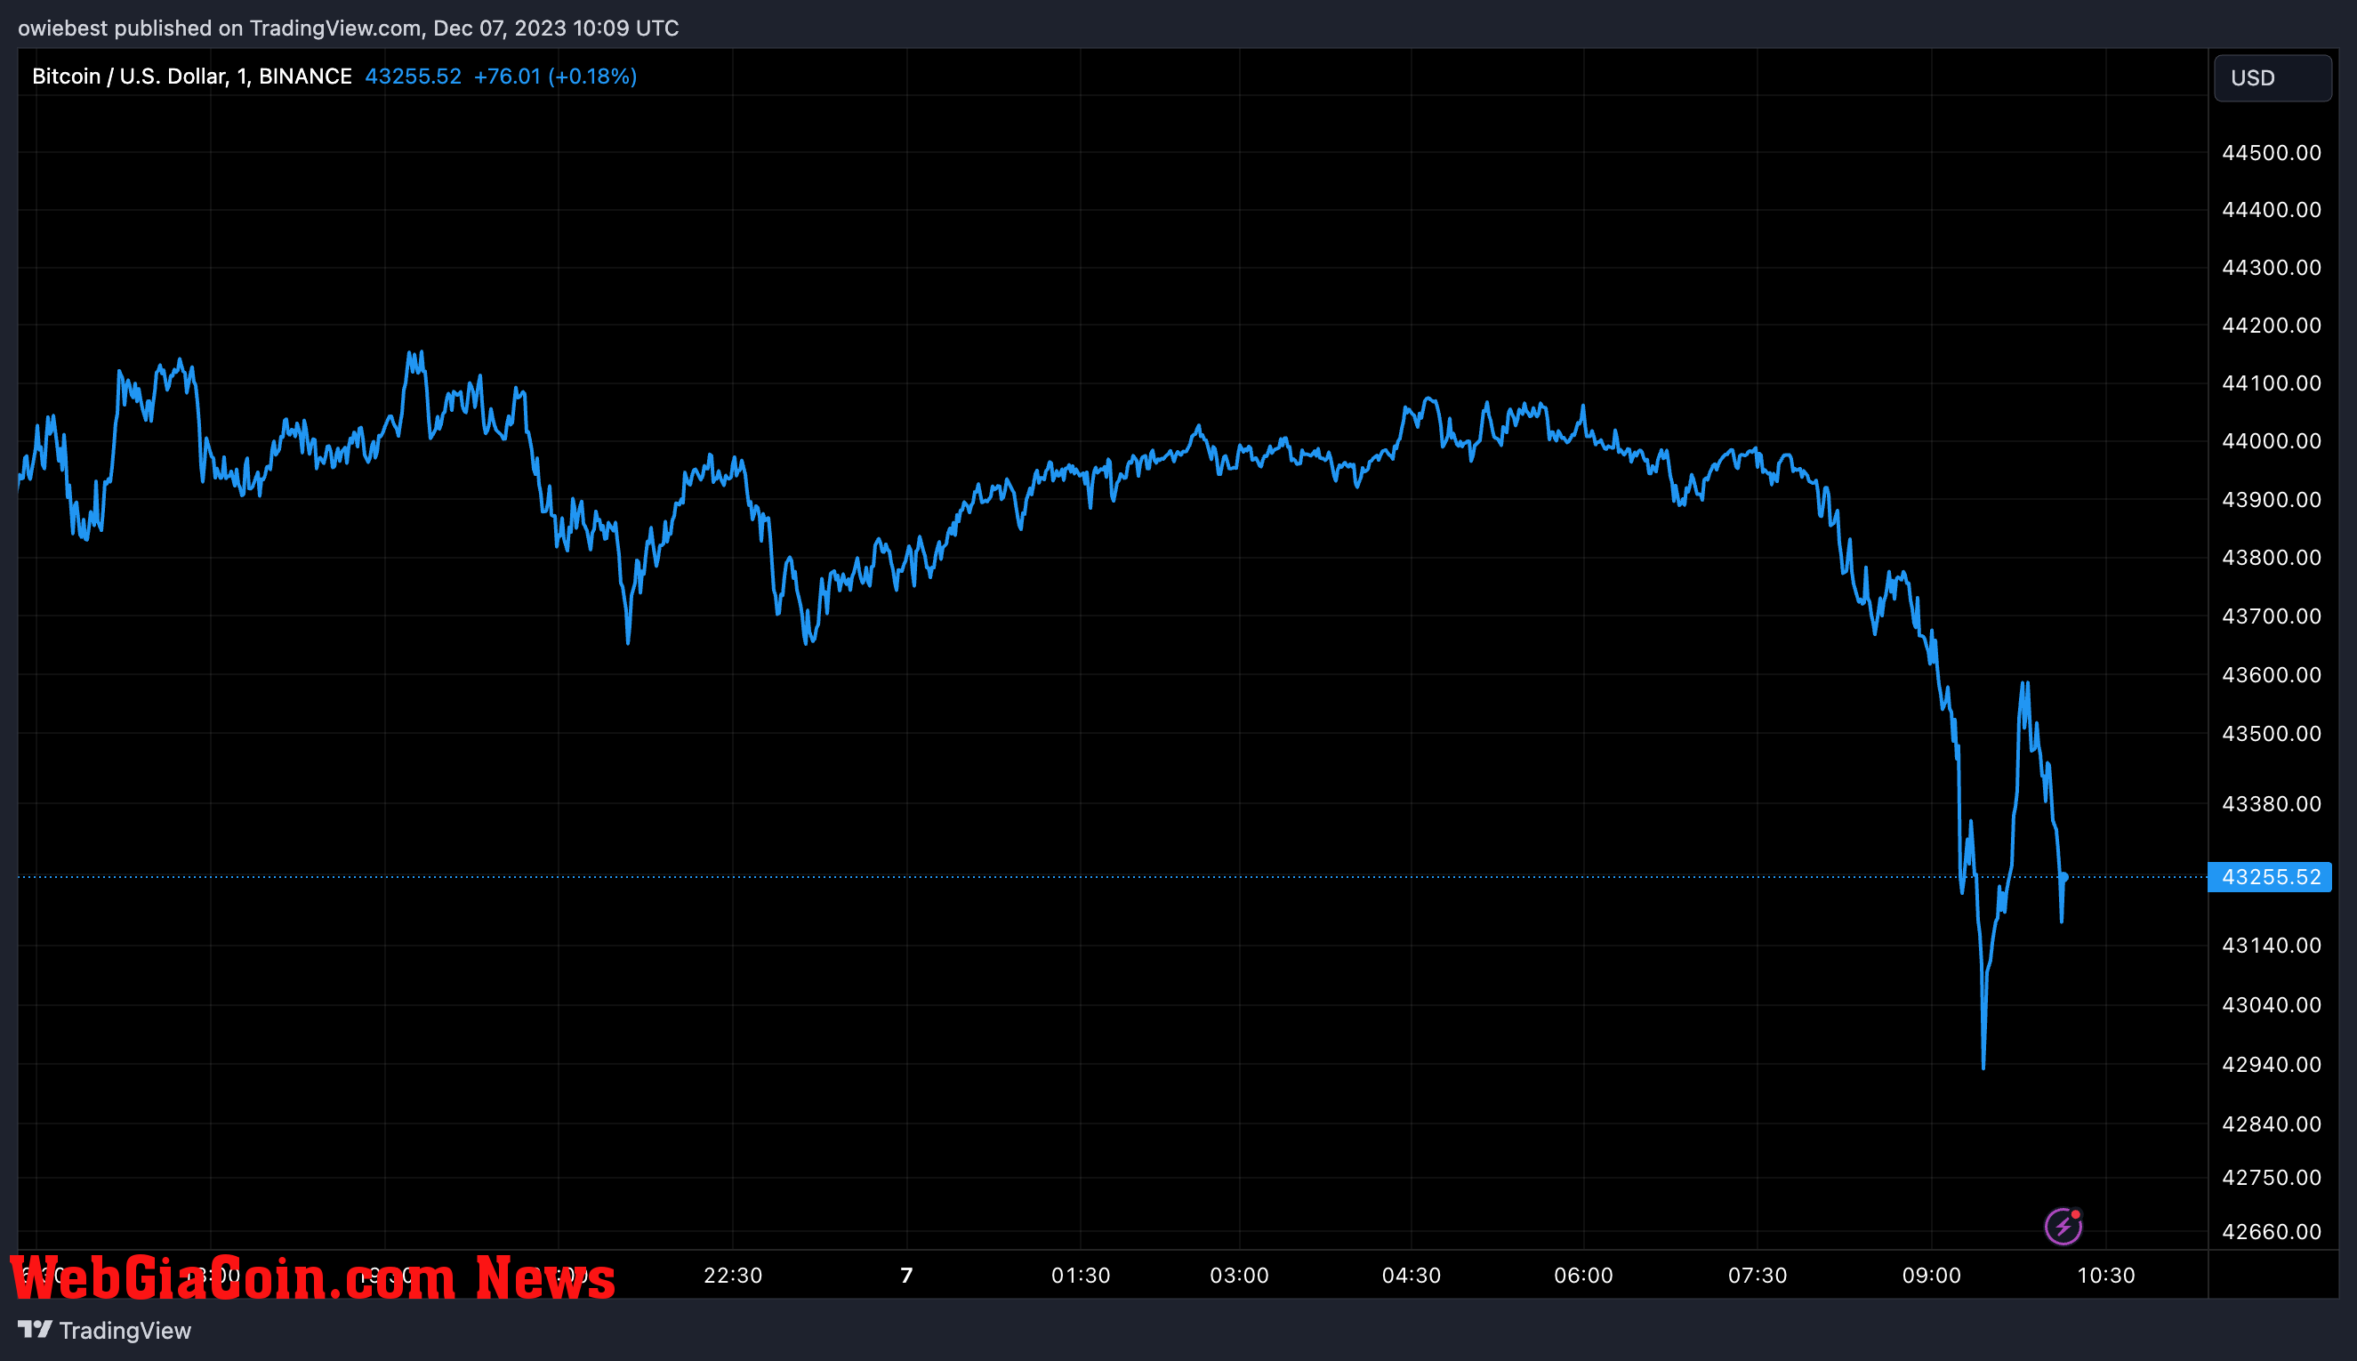The width and height of the screenshot is (2357, 1361).
Task: Click the 44500.00 price axis label
Action: [x=2271, y=152]
